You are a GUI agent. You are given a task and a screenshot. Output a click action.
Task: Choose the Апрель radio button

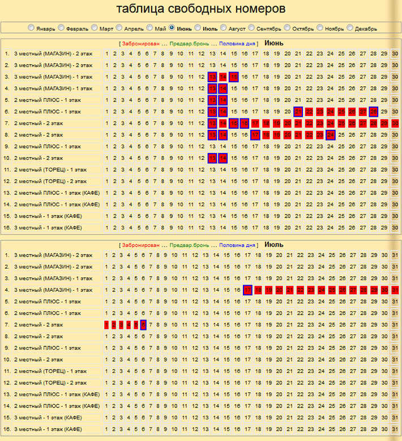[x=119, y=28]
